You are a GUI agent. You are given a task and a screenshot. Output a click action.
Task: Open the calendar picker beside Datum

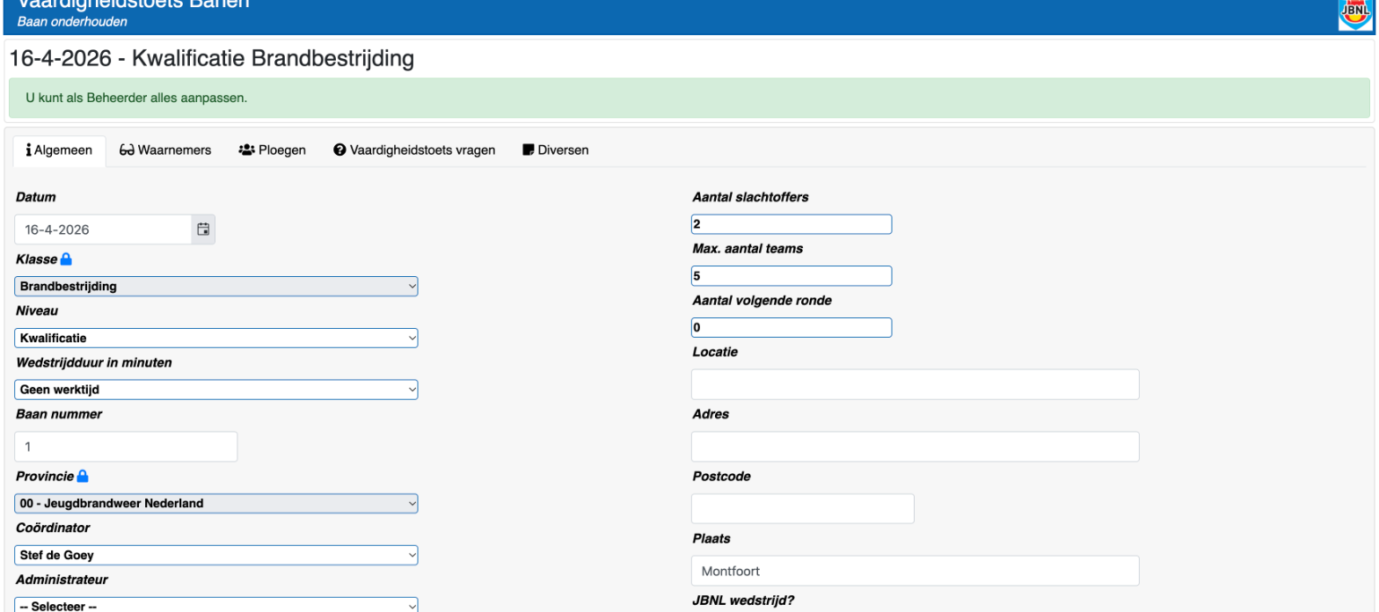point(203,229)
